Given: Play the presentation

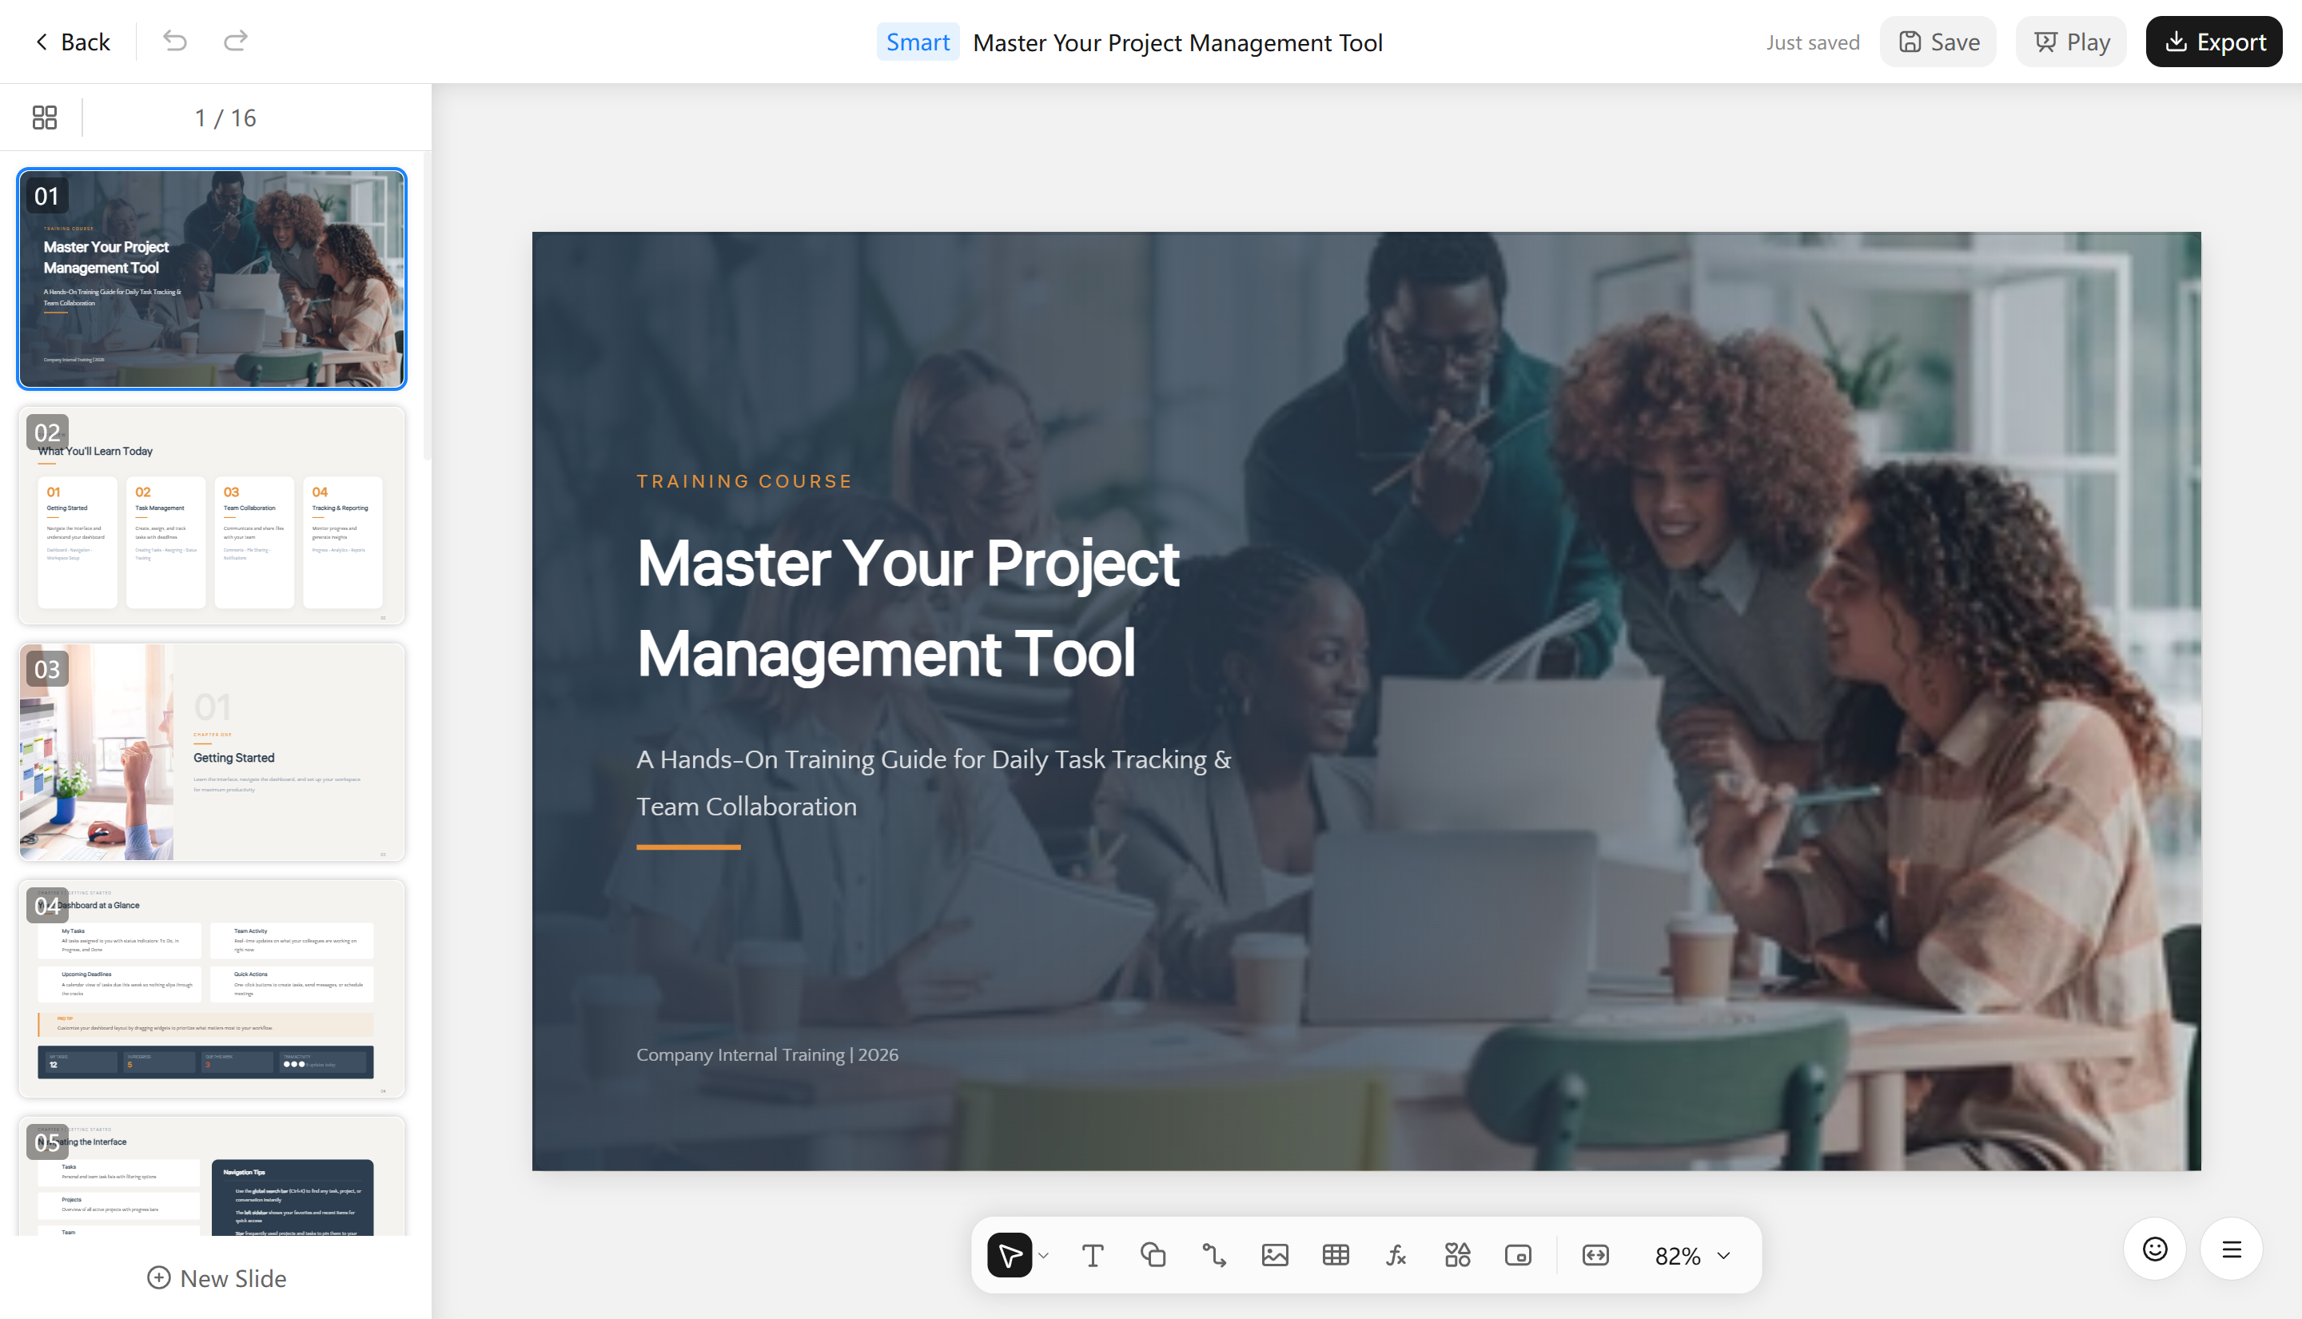Looking at the screenshot, I should pos(2071,42).
